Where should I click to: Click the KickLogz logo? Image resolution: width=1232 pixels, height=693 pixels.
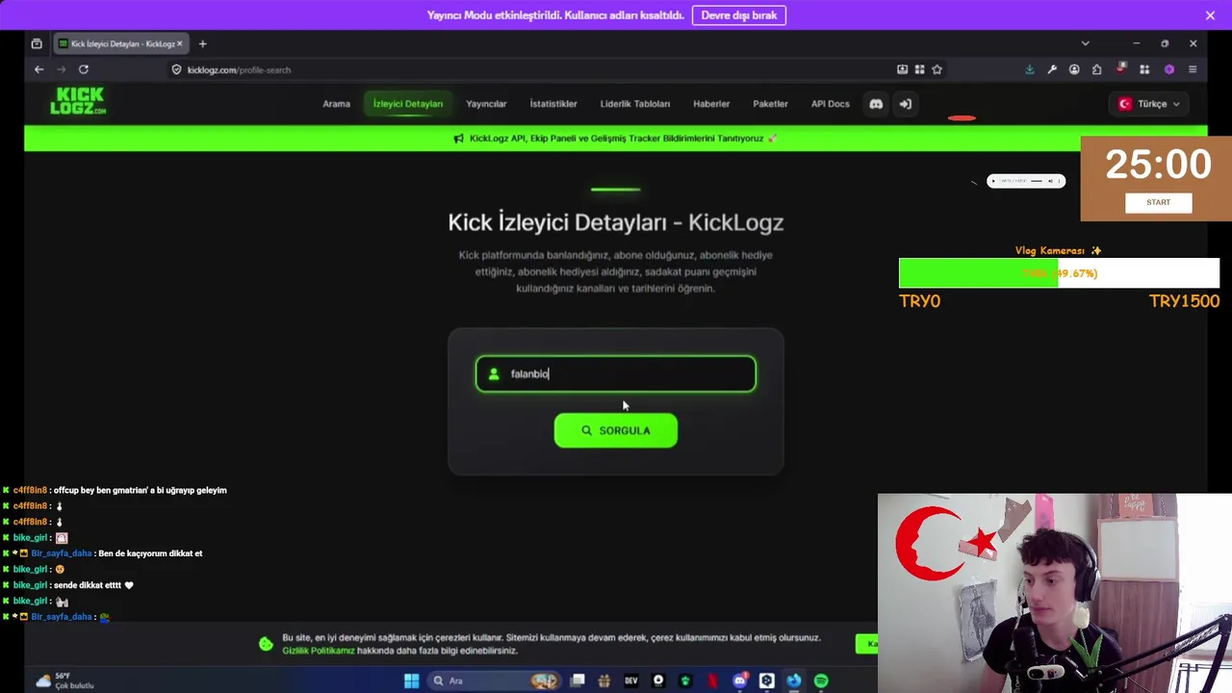click(78, 101)
